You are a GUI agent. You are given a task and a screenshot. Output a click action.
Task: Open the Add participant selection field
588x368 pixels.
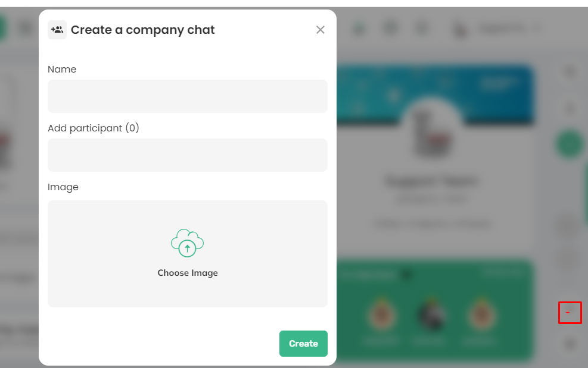click(188, 155)
